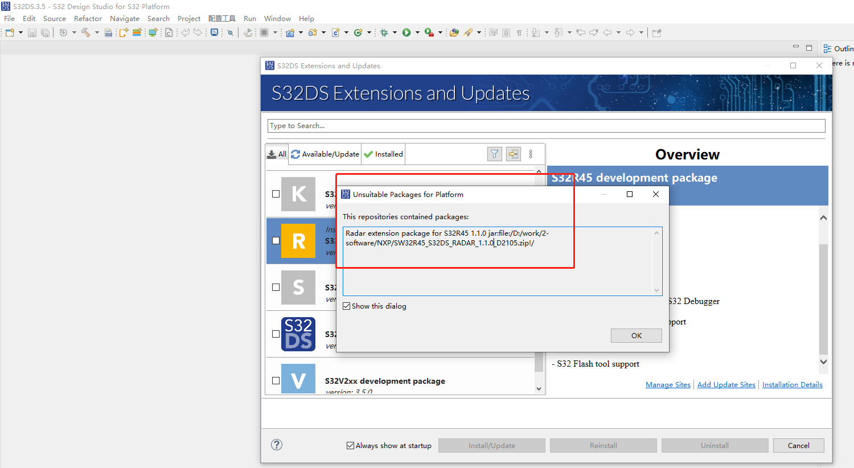
Task: Switch to the Available/Update tab
Action: point(325,154)
